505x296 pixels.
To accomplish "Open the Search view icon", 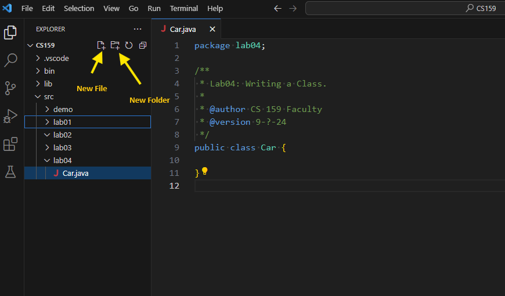I will (10, 60).
